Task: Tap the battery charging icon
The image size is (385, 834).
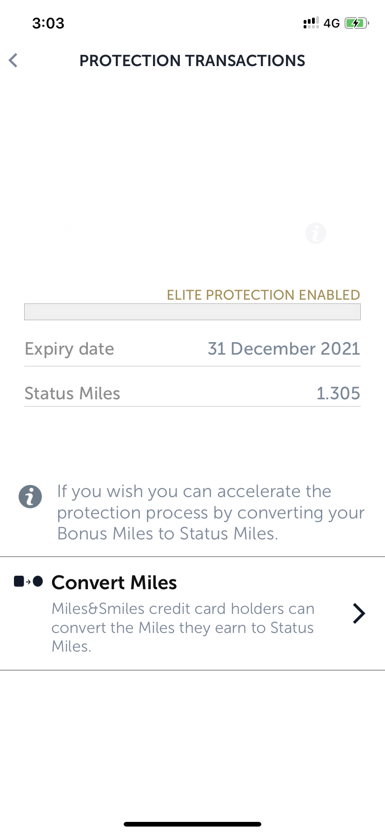Action: [x=357, y=23]
